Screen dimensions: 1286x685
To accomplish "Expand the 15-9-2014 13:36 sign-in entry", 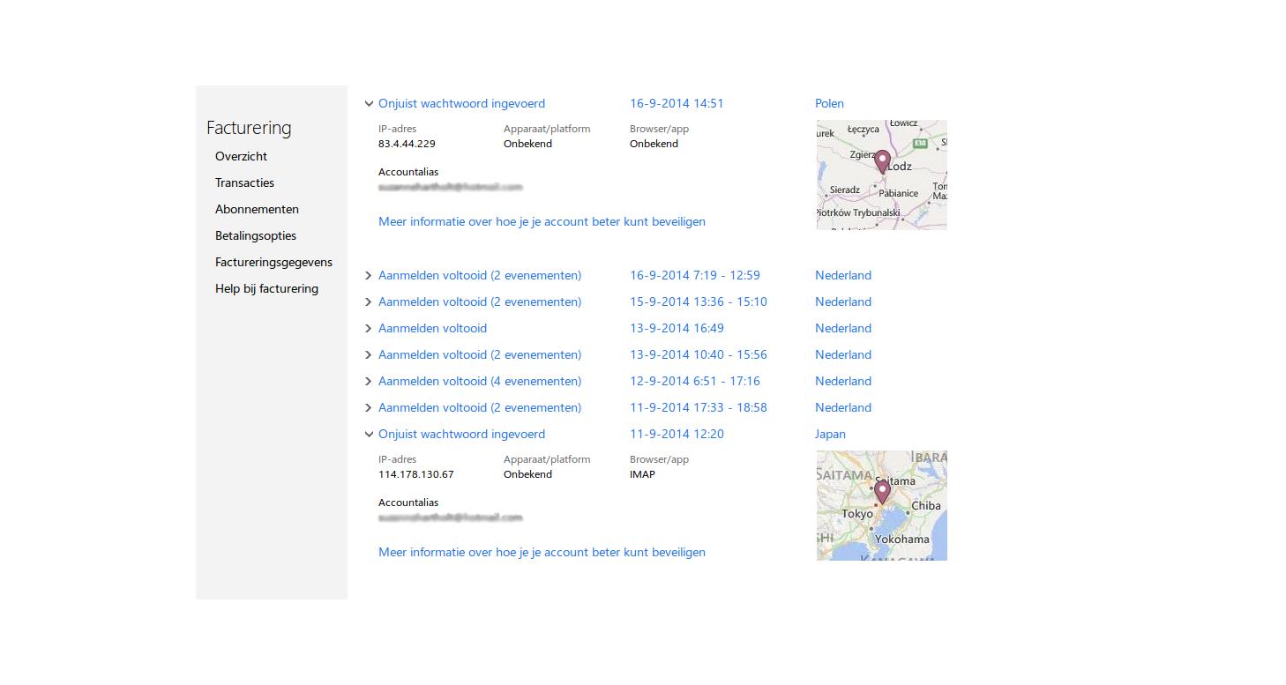I will (x=370, y=302).
